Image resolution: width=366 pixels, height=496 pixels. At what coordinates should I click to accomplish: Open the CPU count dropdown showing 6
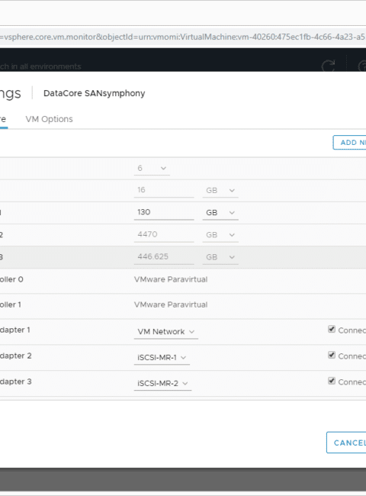pos(152,169)
